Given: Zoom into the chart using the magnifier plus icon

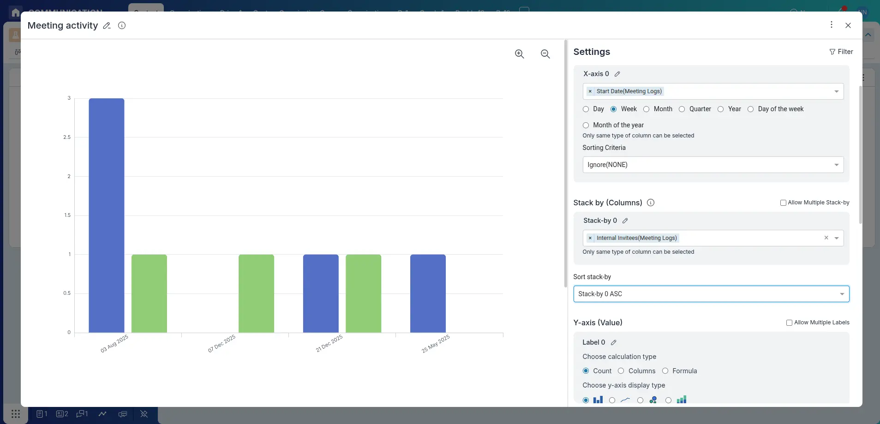Looking at the screenshot, I should [x=519, y=54].
